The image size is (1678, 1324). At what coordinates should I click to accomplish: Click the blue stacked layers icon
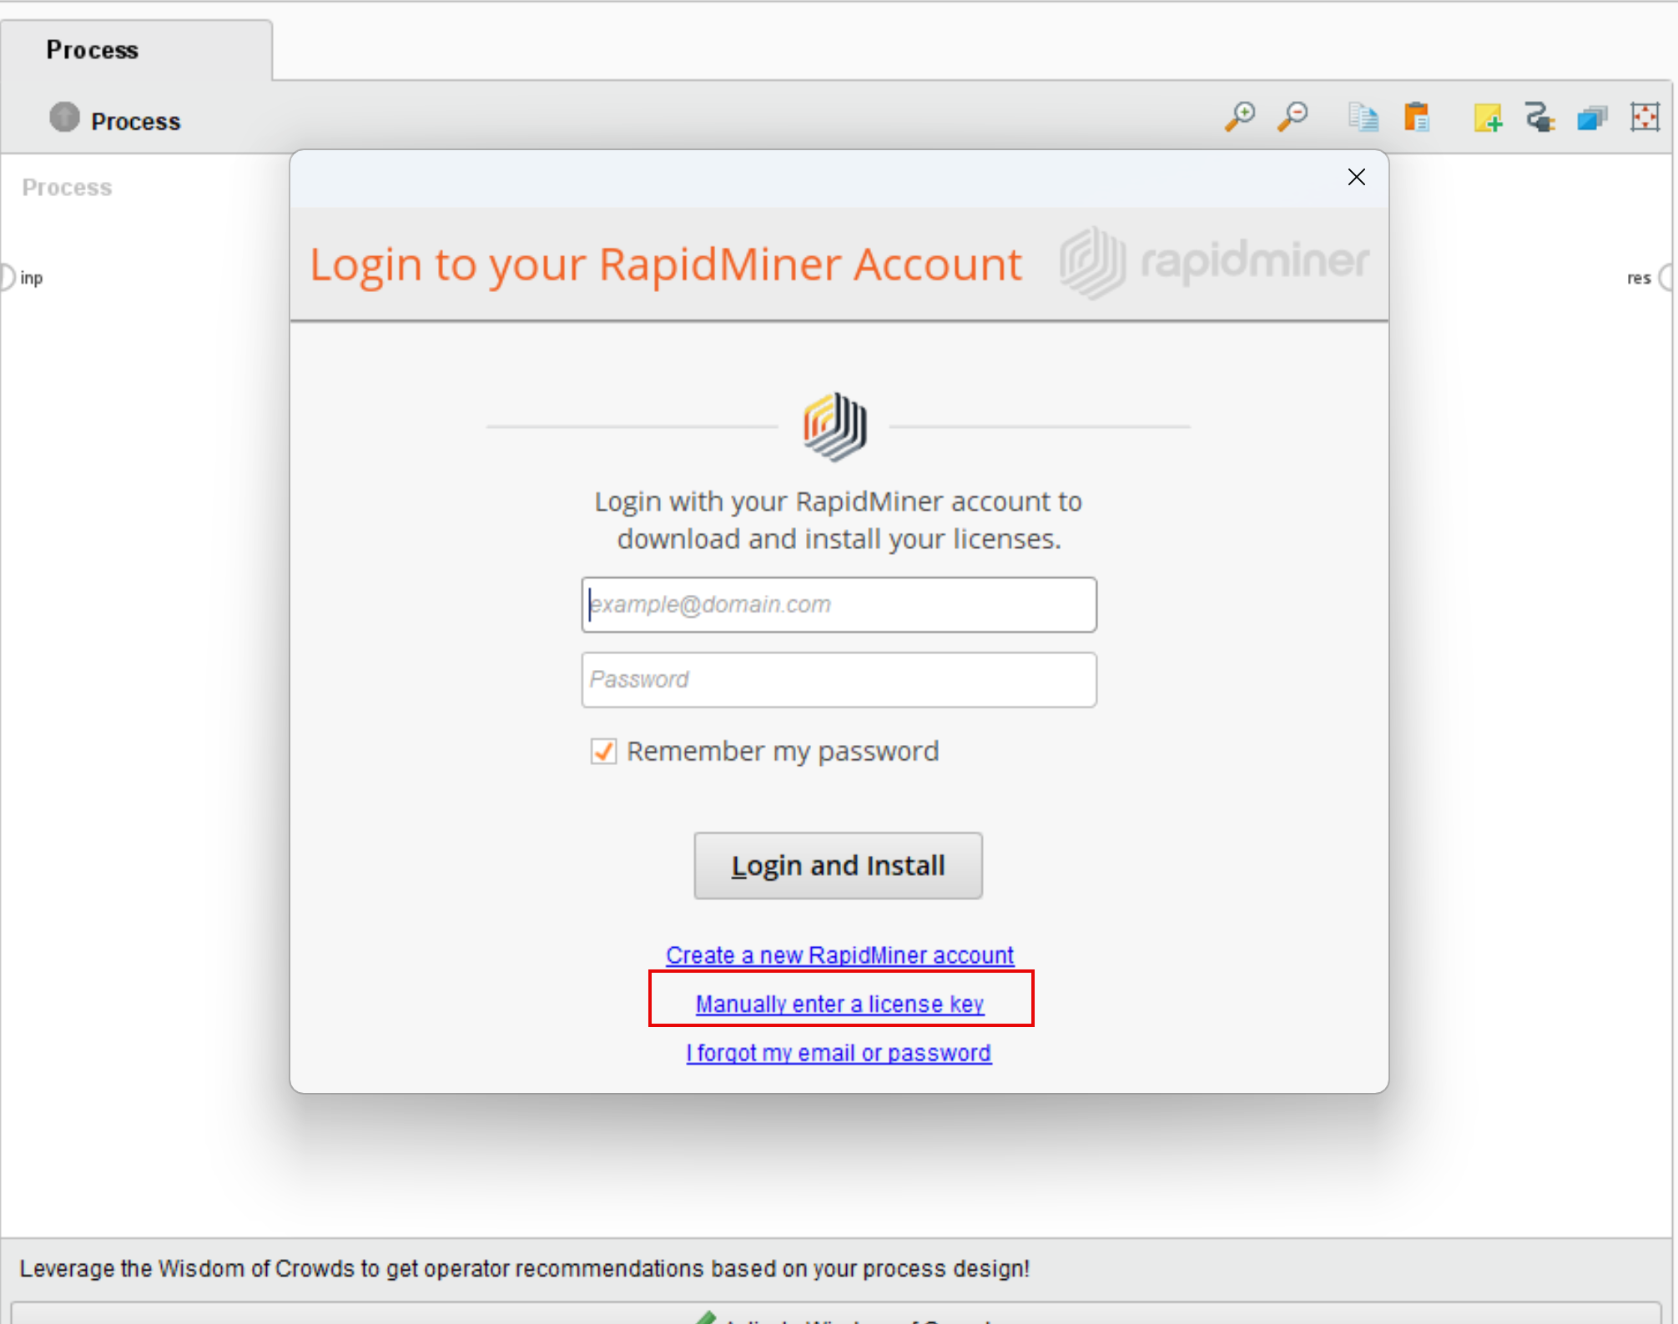pos(1592,118)
